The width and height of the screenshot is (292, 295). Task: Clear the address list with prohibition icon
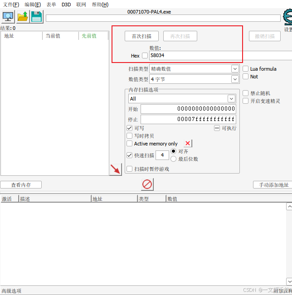pos(147,184)
